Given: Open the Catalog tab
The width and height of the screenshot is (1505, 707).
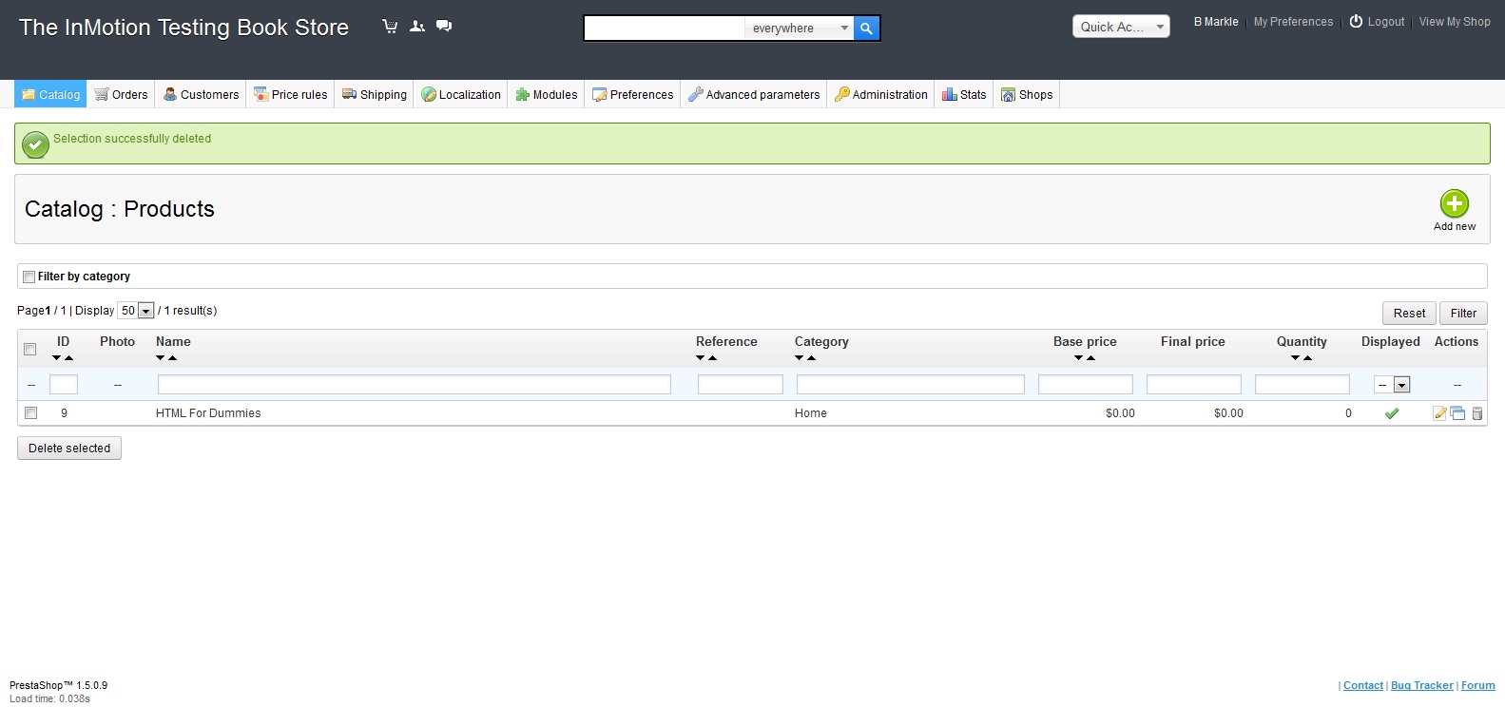Looking at the screenshot, I should coord(50,94).
